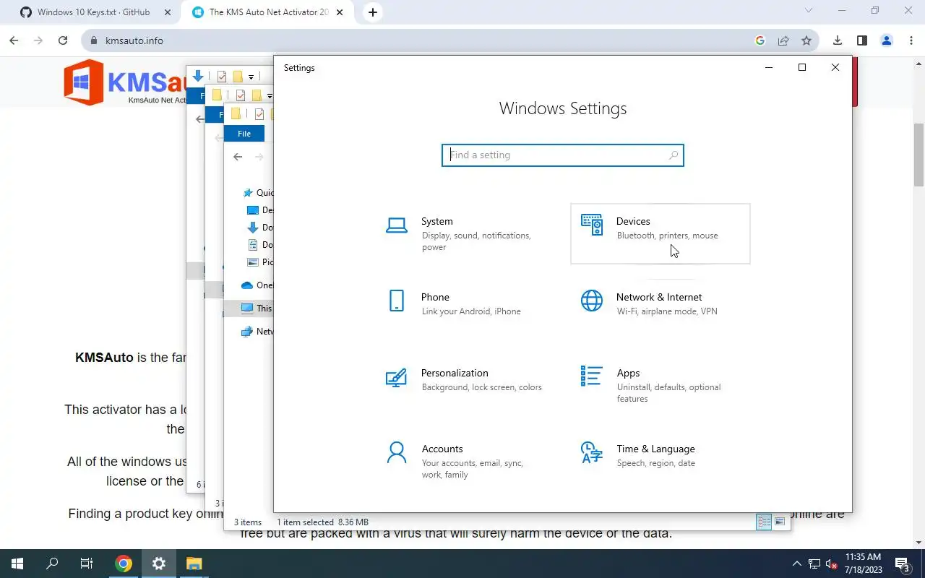Select Documents folder in Explorer sidebar

[260, 245]
